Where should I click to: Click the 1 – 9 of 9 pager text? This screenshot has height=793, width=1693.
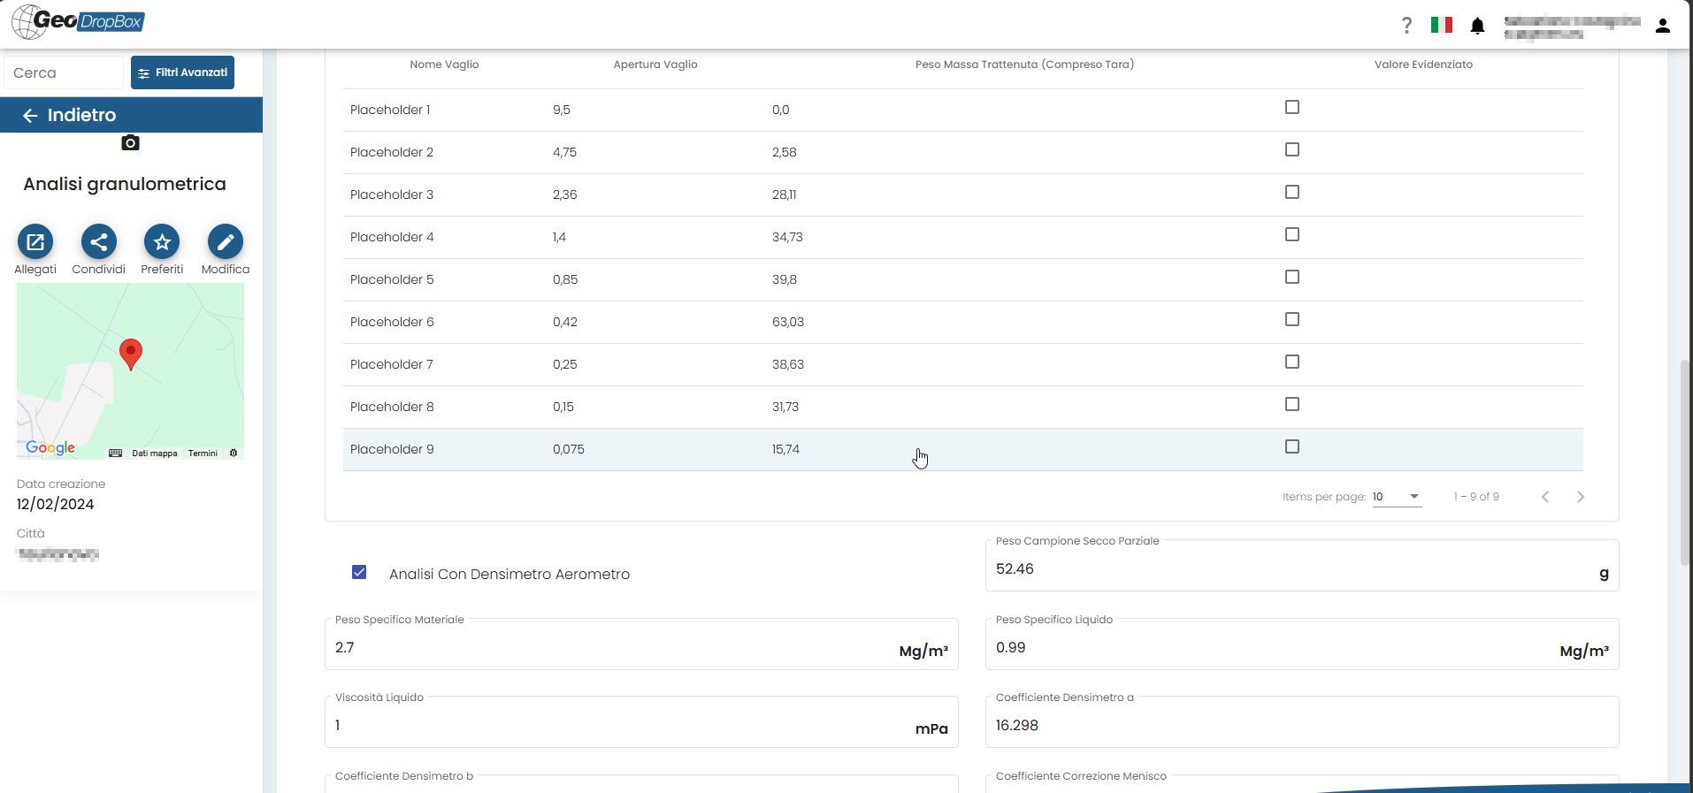tap(1476, 497)
